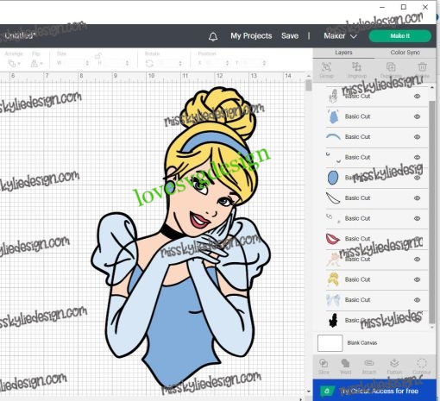Click Save in the top bar
Screen dimensions: 440x401
[x=290, y=36]
